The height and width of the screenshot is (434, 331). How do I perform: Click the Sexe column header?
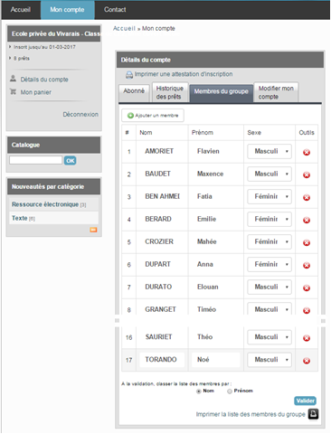tap(254, 133)
